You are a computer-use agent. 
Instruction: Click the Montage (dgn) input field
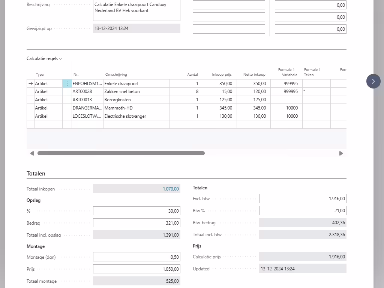(x=136, y=257)
